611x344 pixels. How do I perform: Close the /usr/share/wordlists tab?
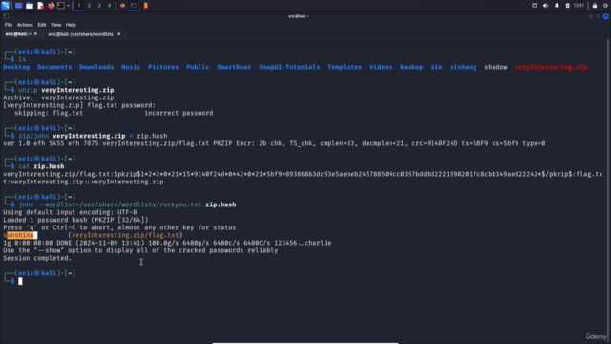118,34
